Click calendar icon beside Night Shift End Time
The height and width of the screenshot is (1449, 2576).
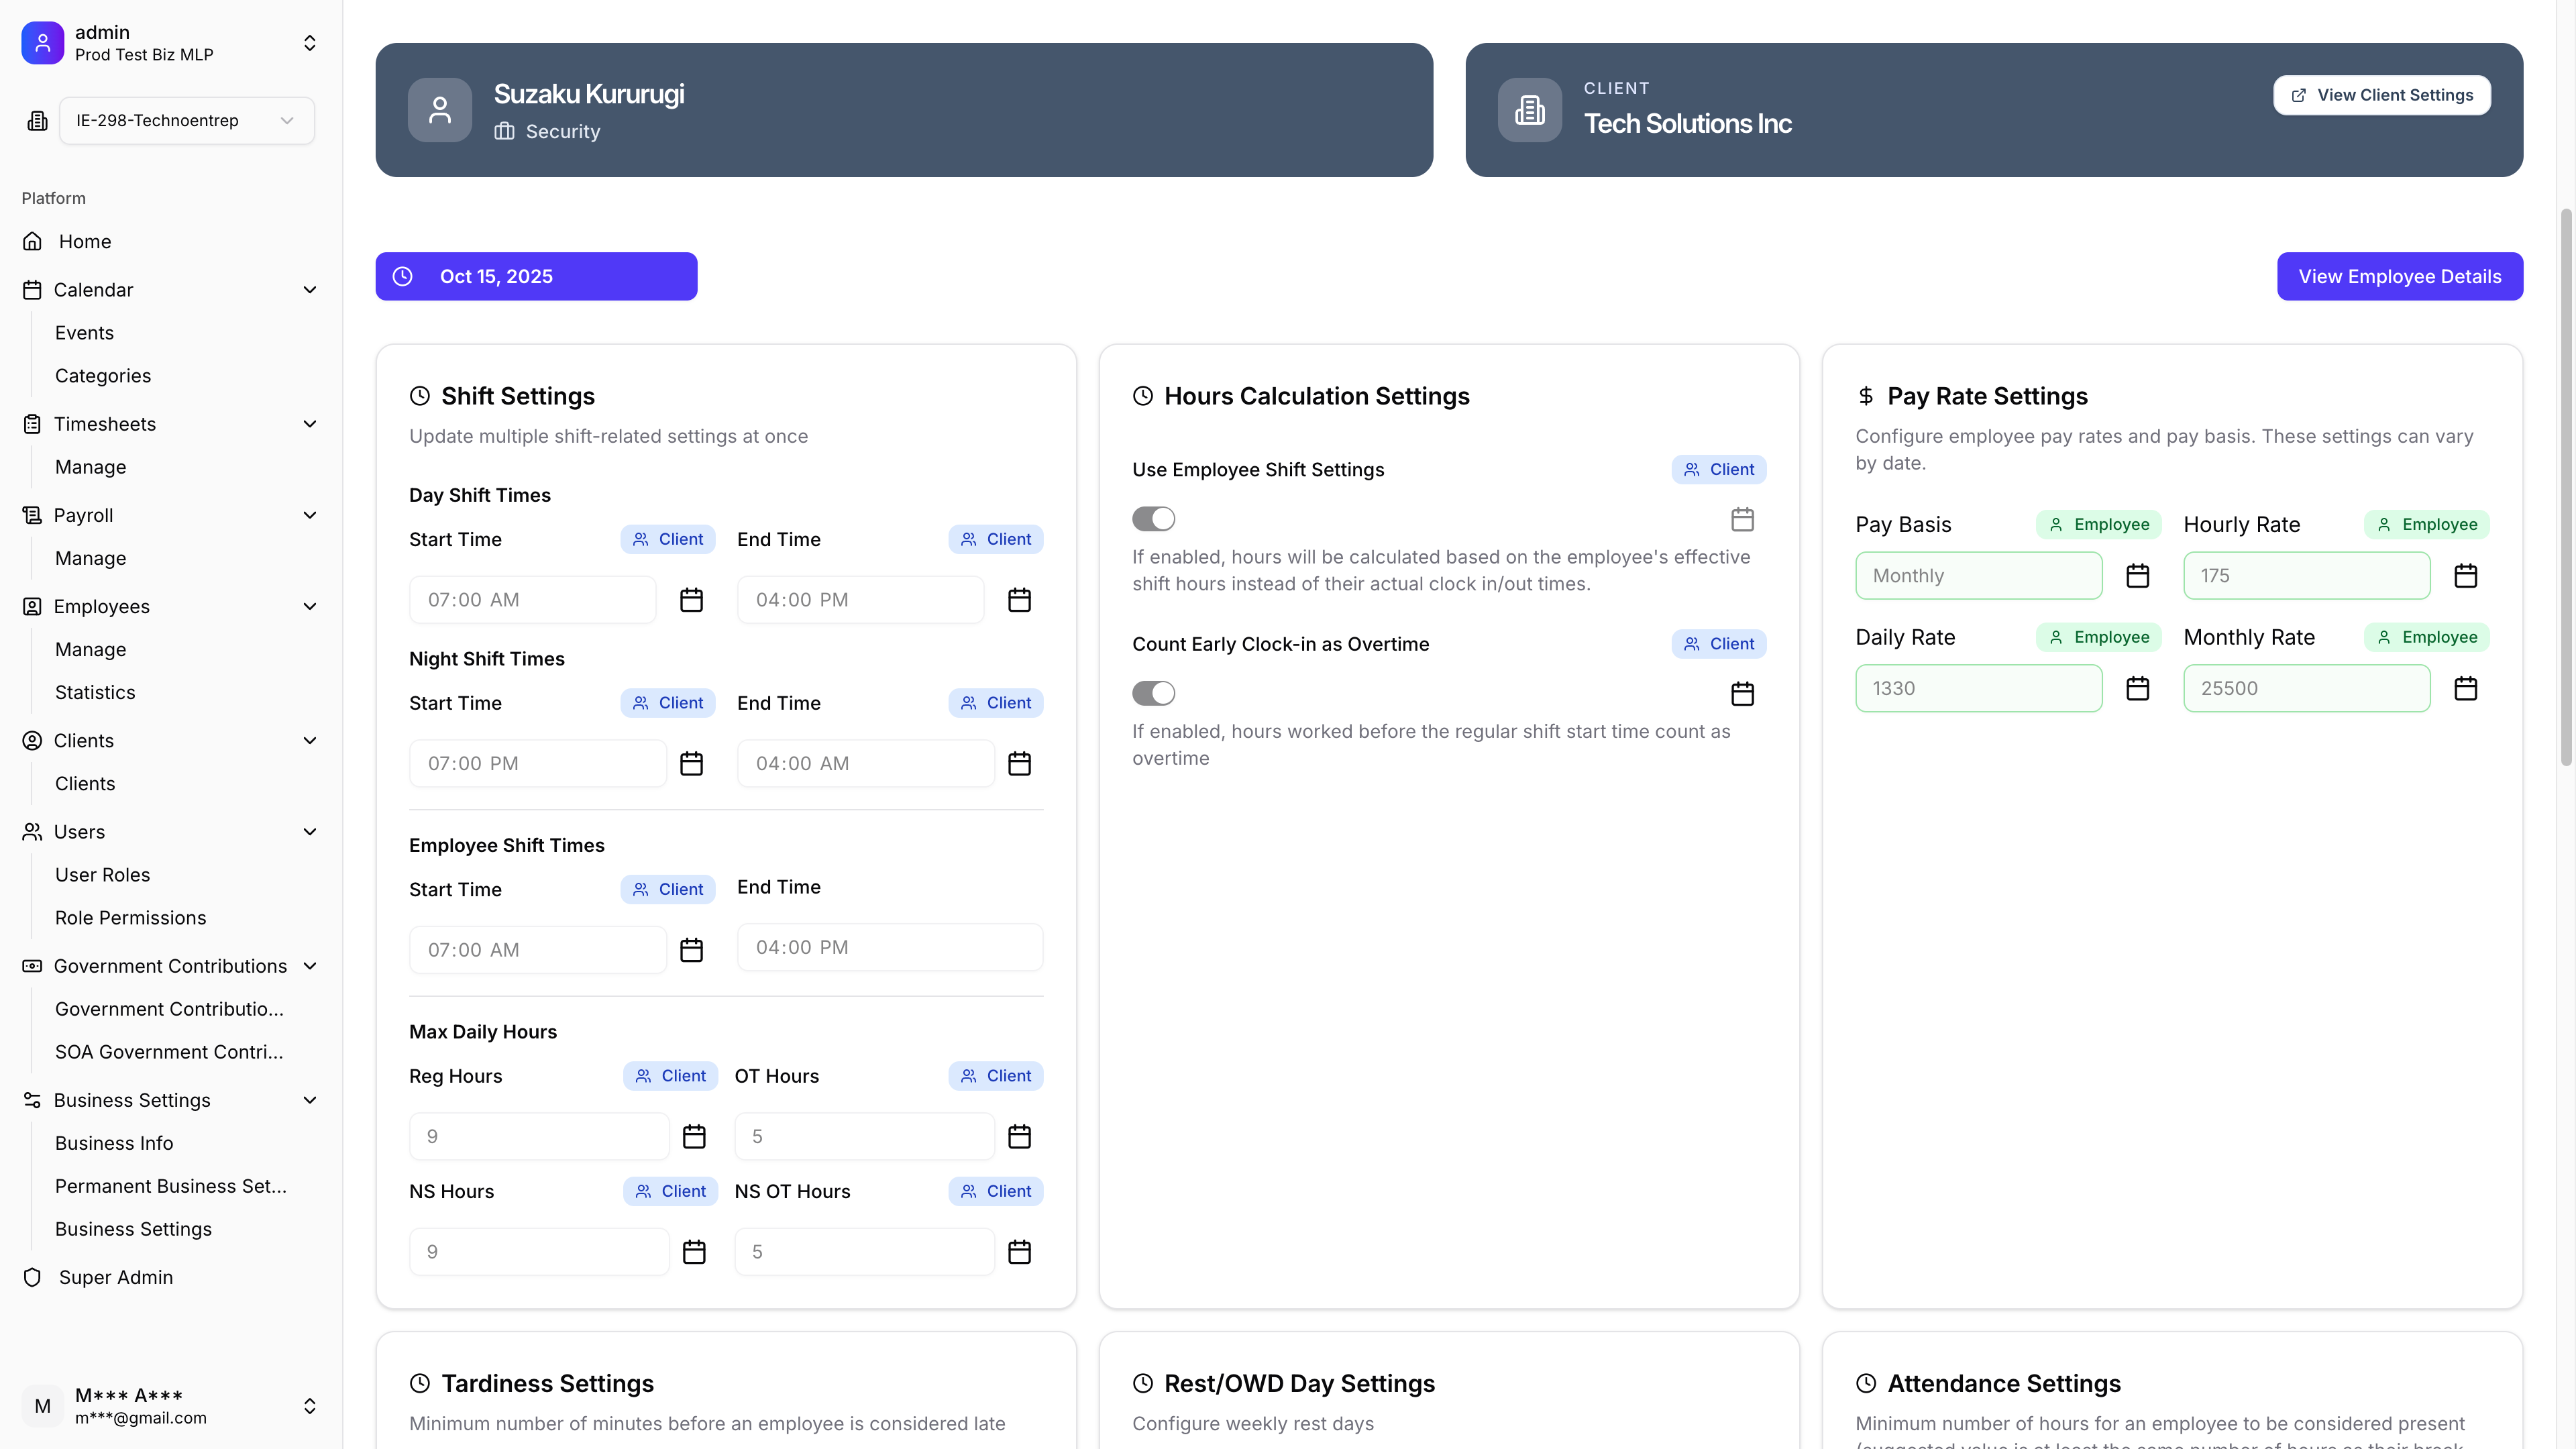click(x=1019, y=764)
